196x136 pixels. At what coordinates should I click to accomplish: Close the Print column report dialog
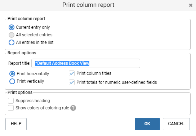pos(191,5)
